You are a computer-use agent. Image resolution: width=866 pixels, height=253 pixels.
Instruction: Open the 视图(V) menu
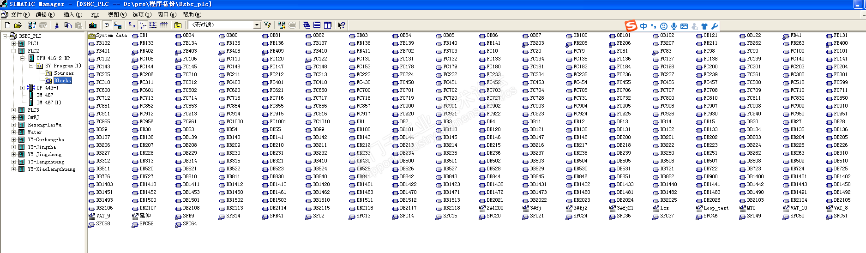point(117,15)
